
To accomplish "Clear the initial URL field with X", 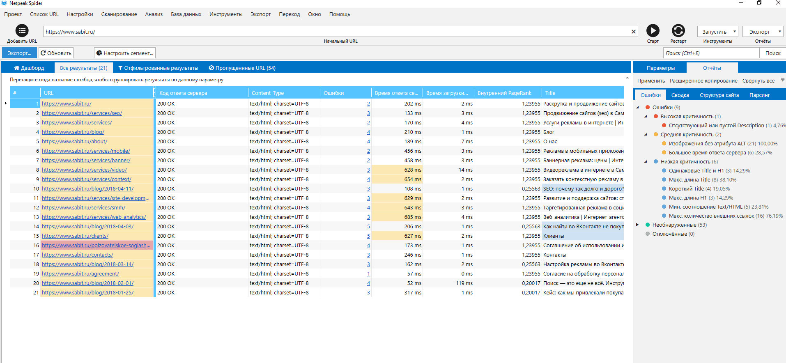I will (x=633, y=32).
